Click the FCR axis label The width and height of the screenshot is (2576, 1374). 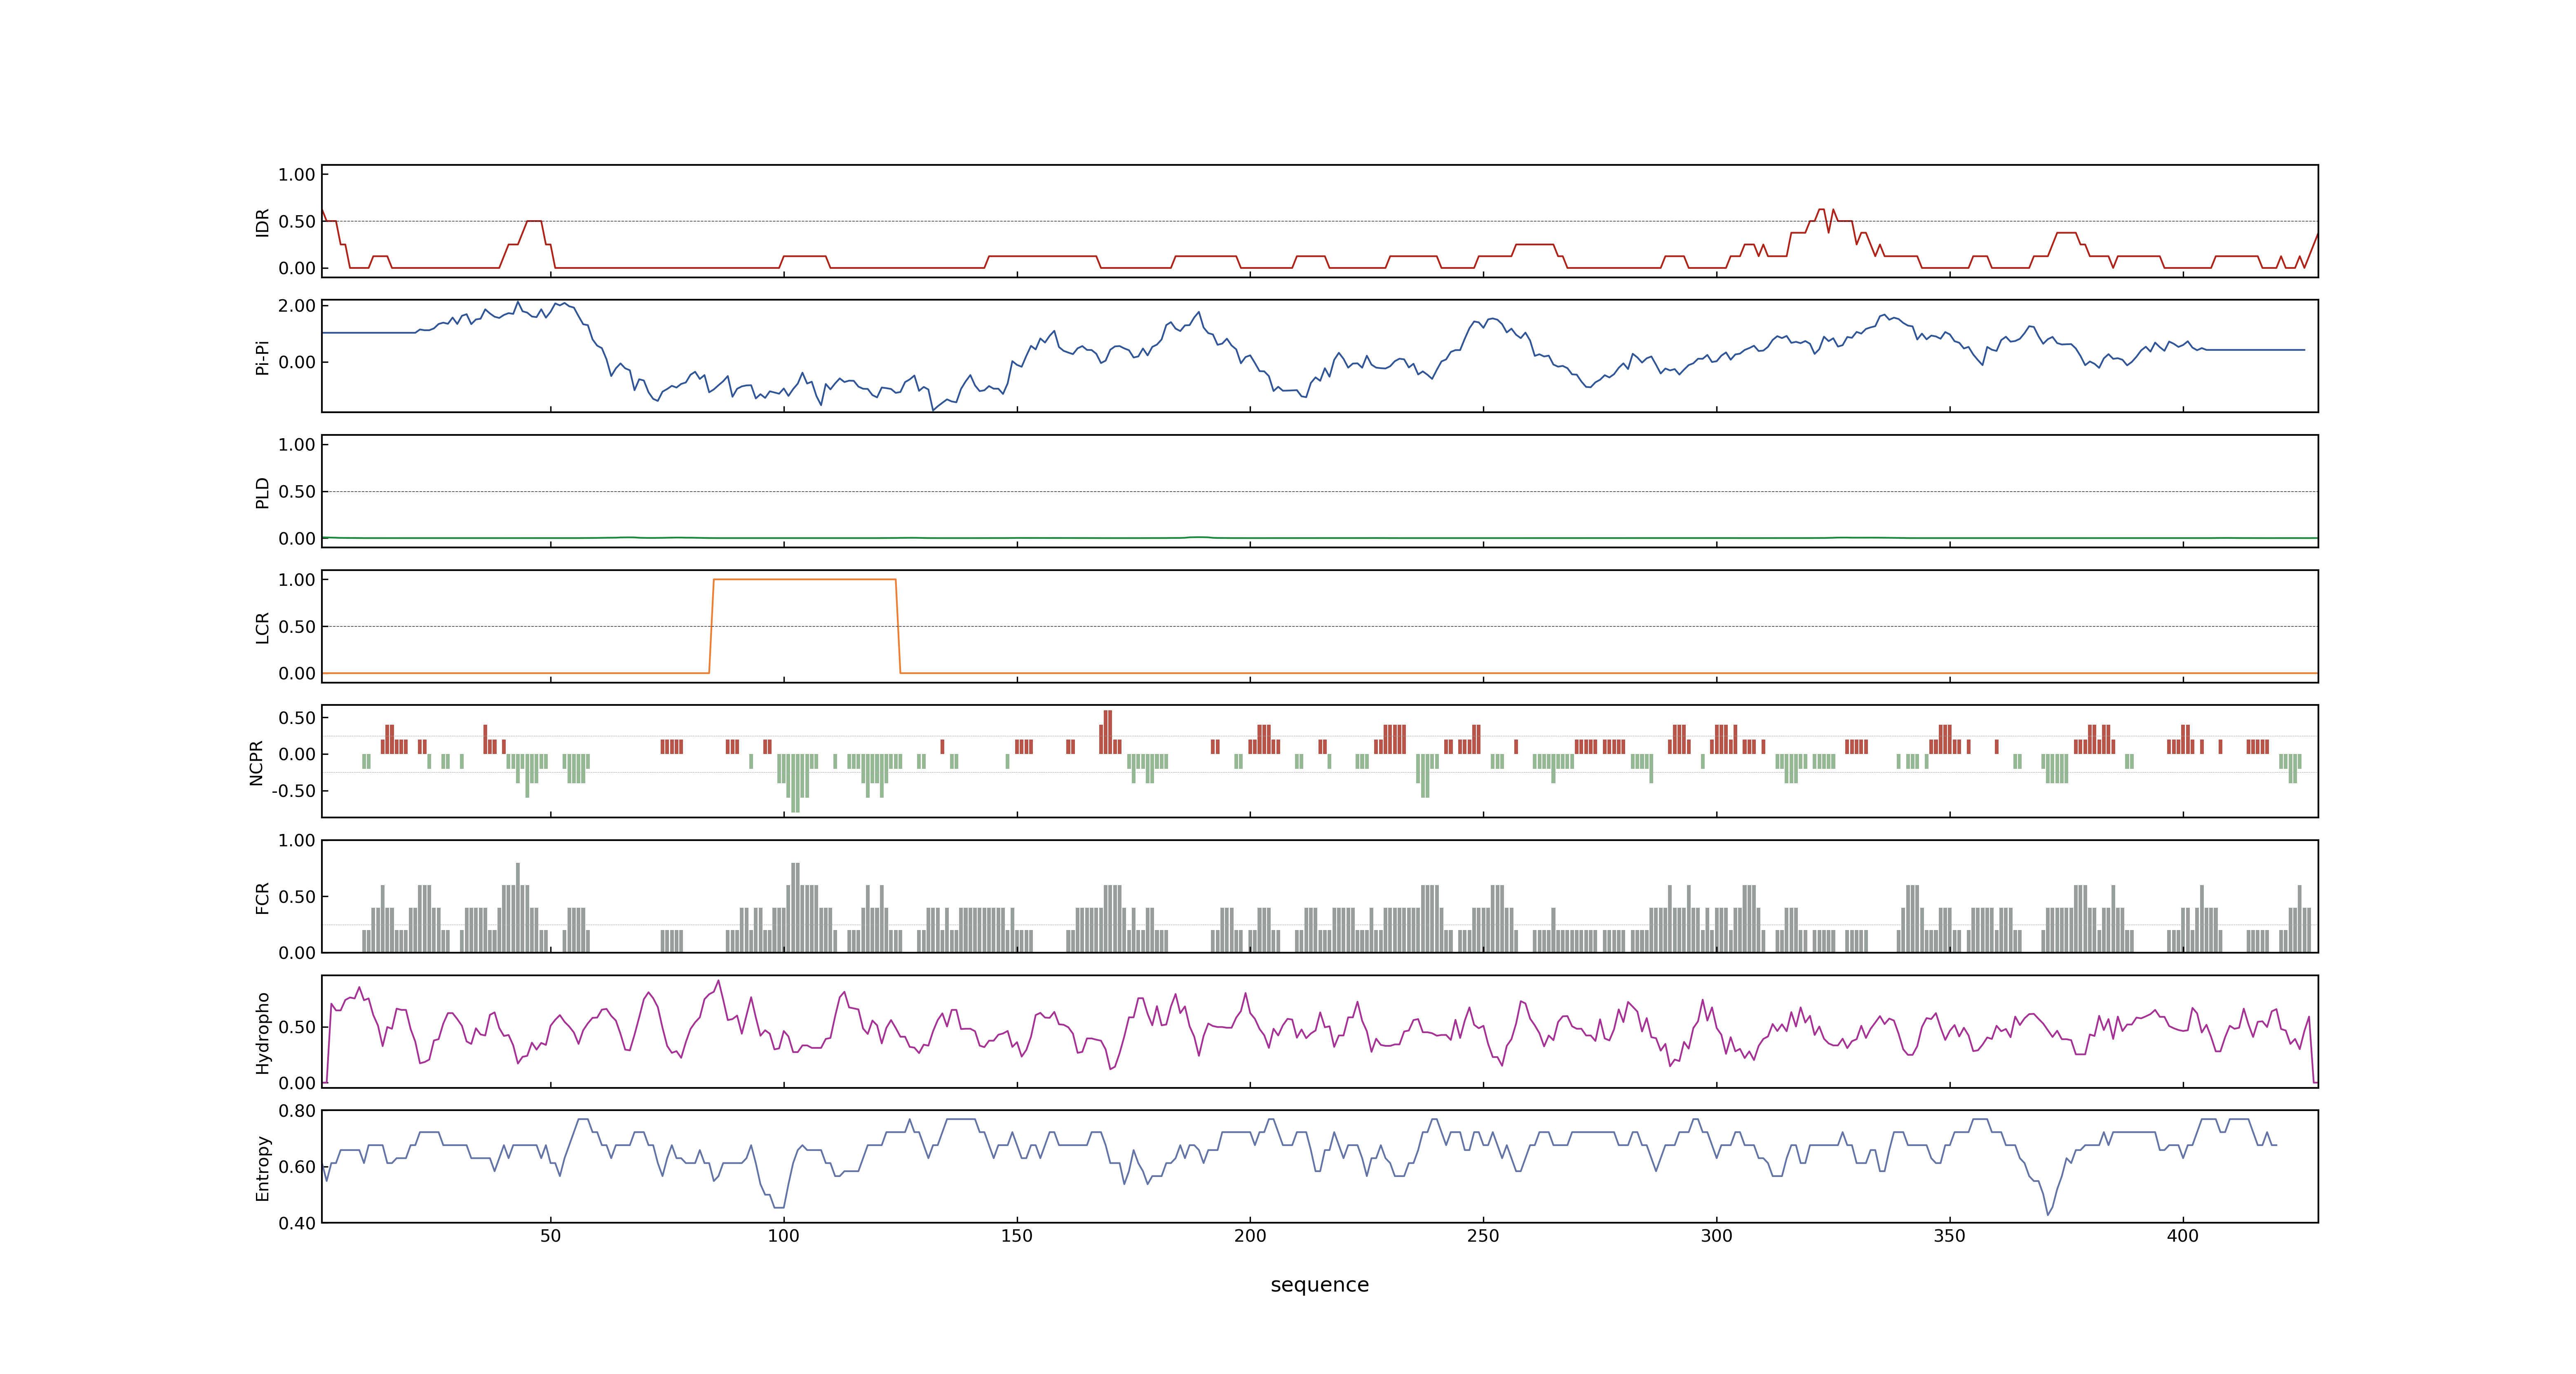(x=262, y=897)
